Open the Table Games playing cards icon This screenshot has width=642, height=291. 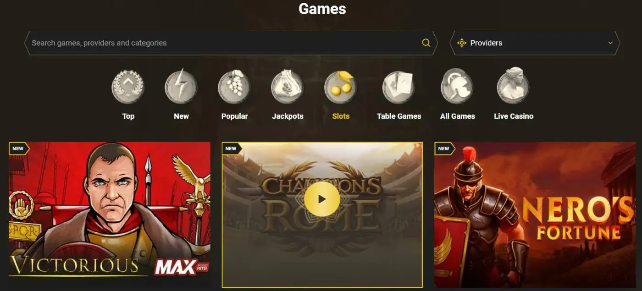[399, 87]
